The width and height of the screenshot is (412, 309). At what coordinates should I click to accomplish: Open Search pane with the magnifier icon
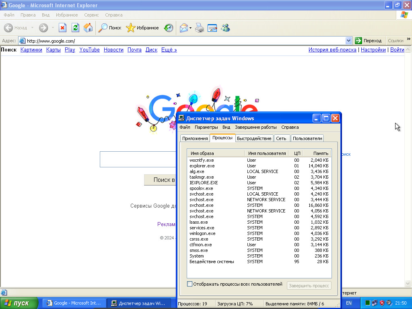coord(103,28)
